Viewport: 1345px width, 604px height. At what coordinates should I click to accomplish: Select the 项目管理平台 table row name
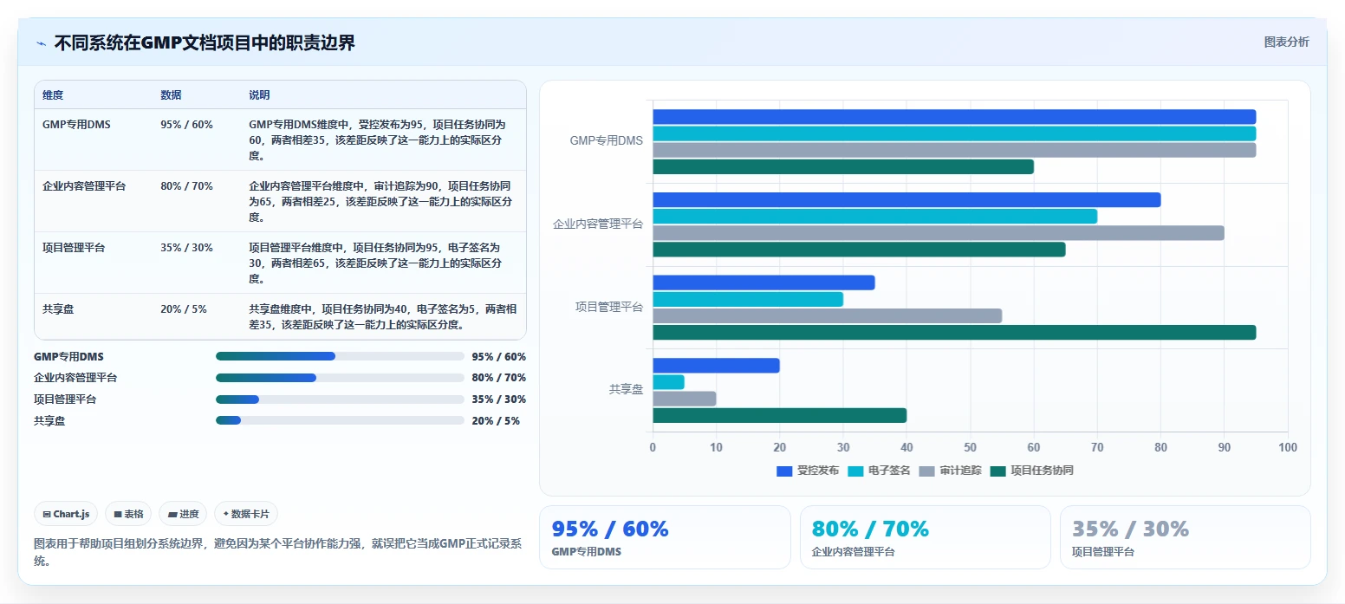pyautogui.click(x=74, y=248)
